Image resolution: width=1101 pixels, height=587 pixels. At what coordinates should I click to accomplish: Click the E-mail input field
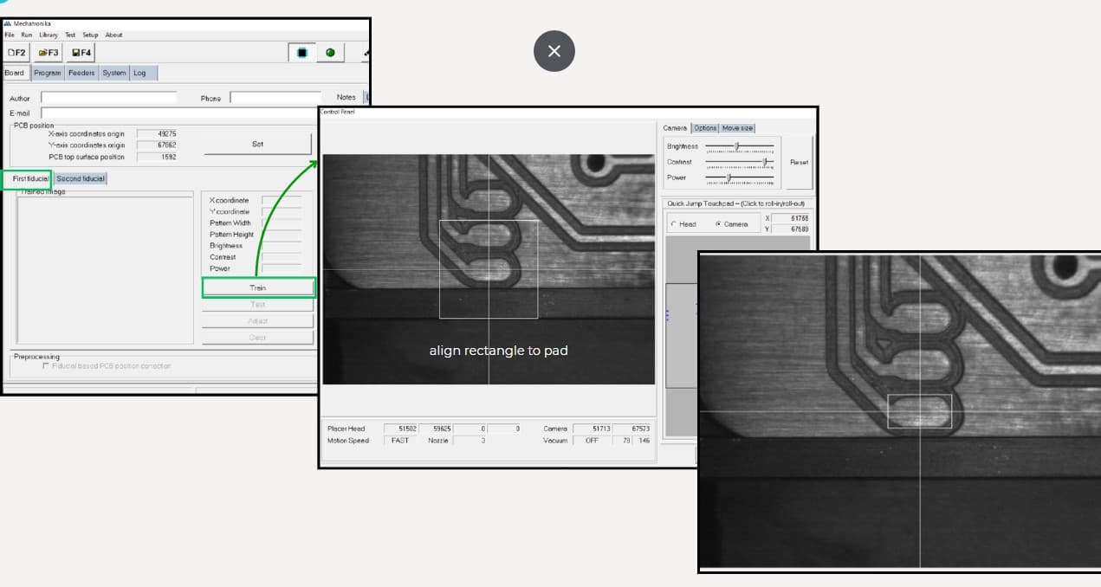click(x=178, y=113)
